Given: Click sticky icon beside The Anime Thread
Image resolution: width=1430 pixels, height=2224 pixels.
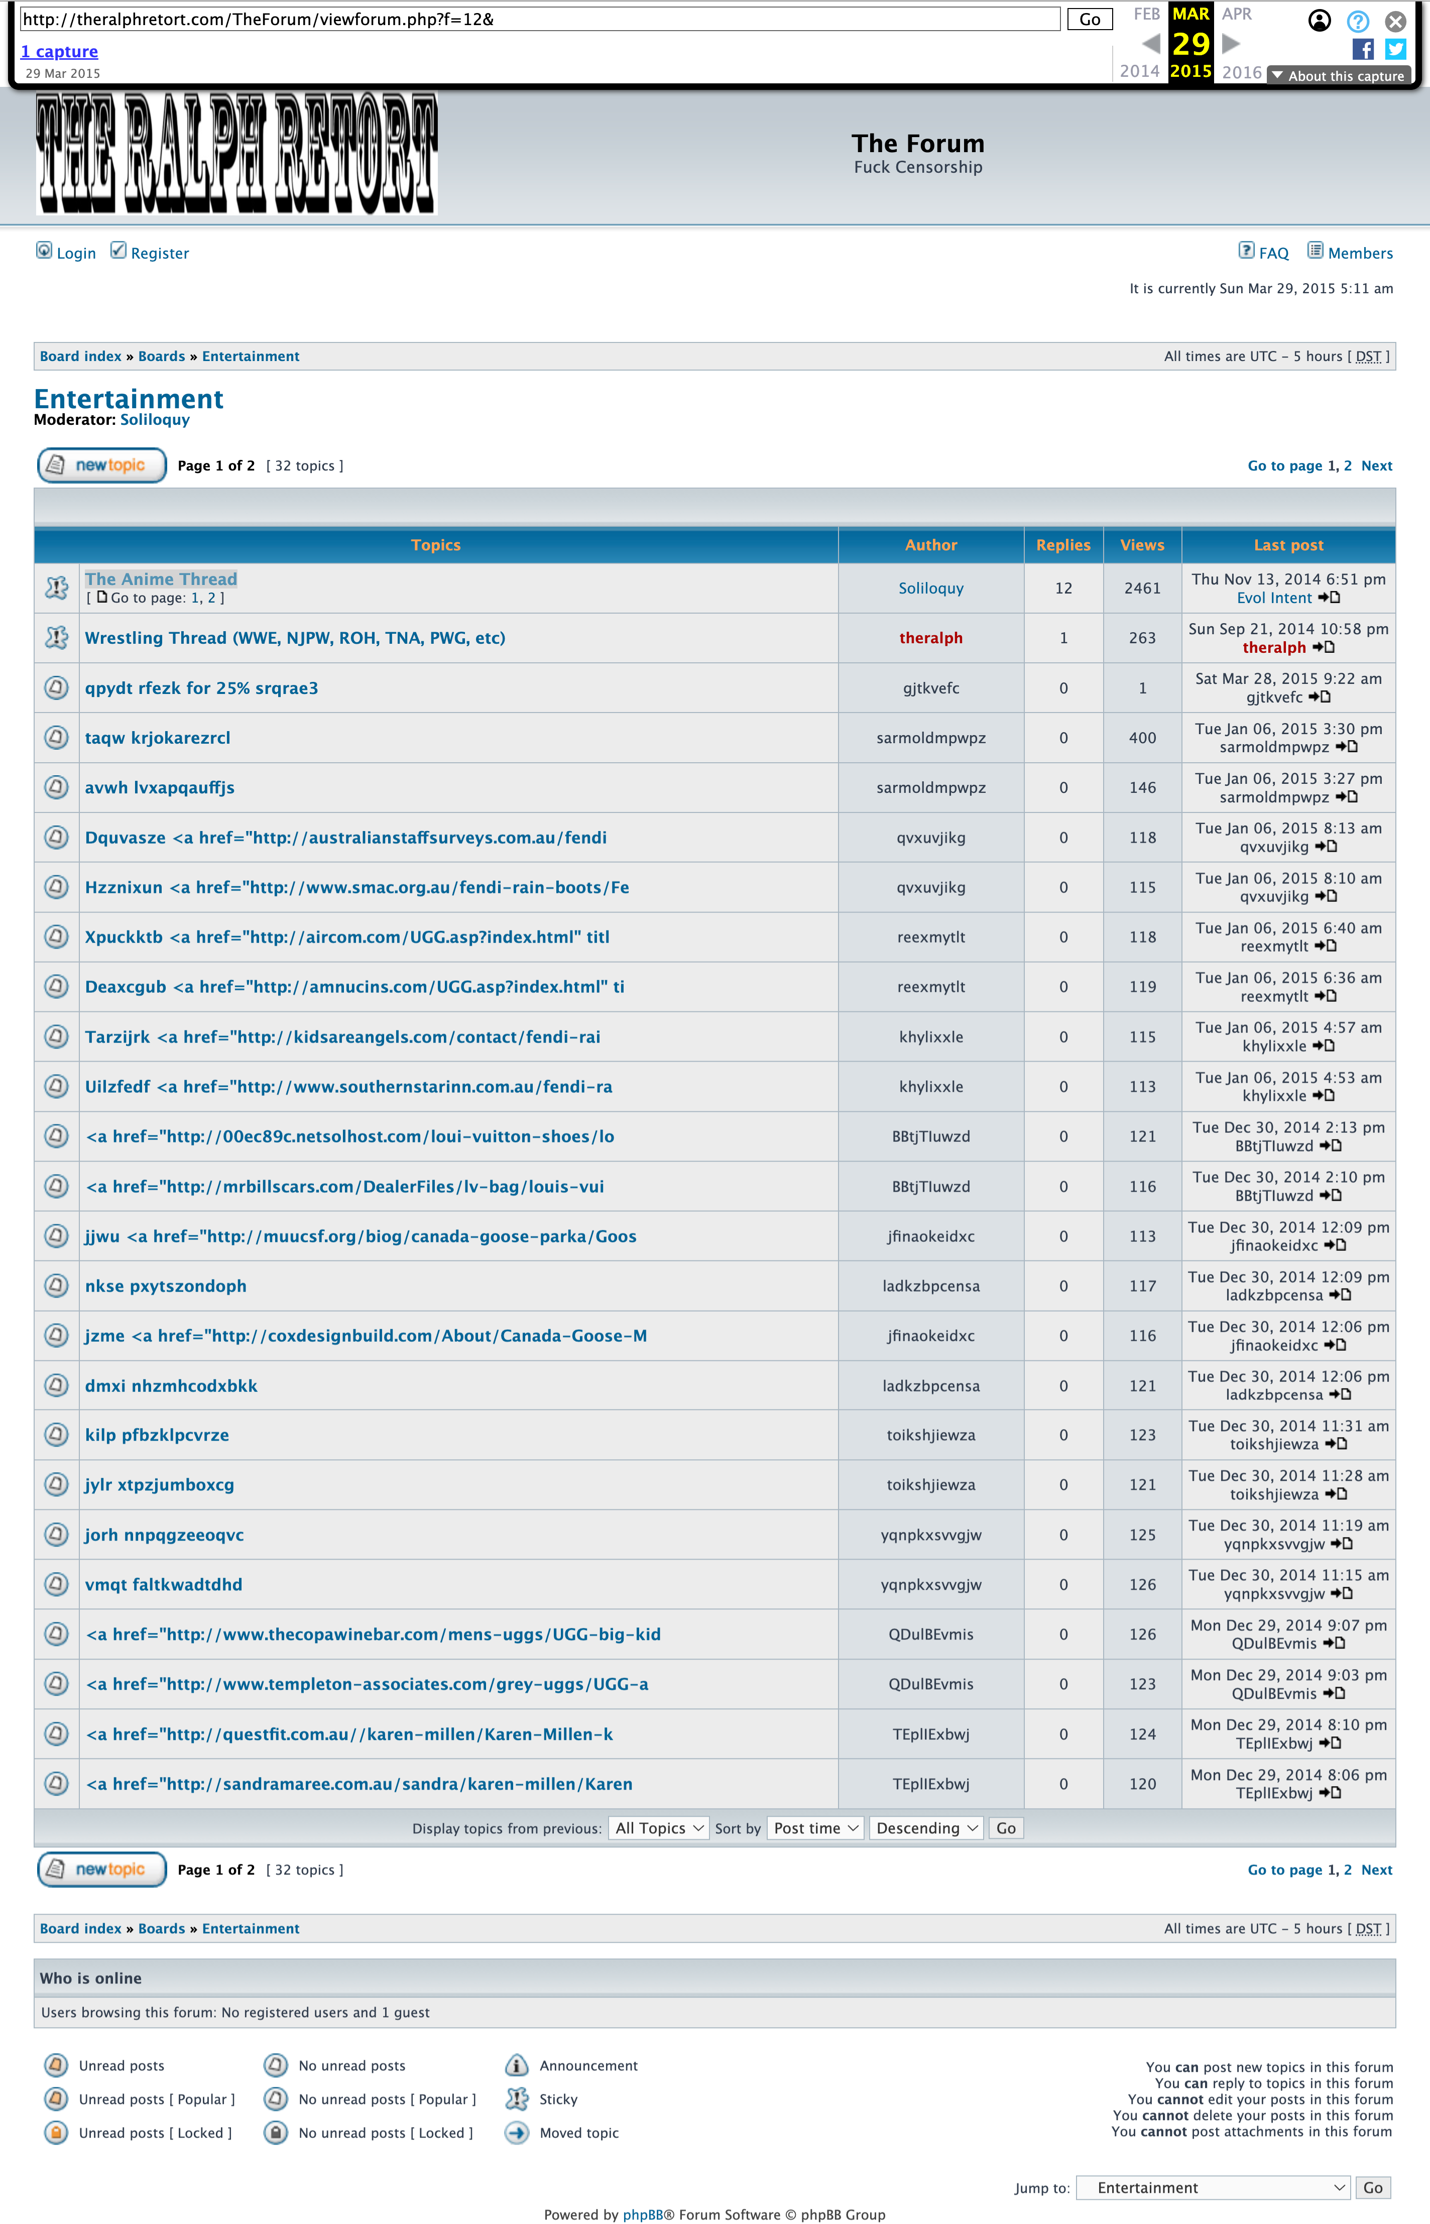Looking at the screenshot, I should pos(57,587).
